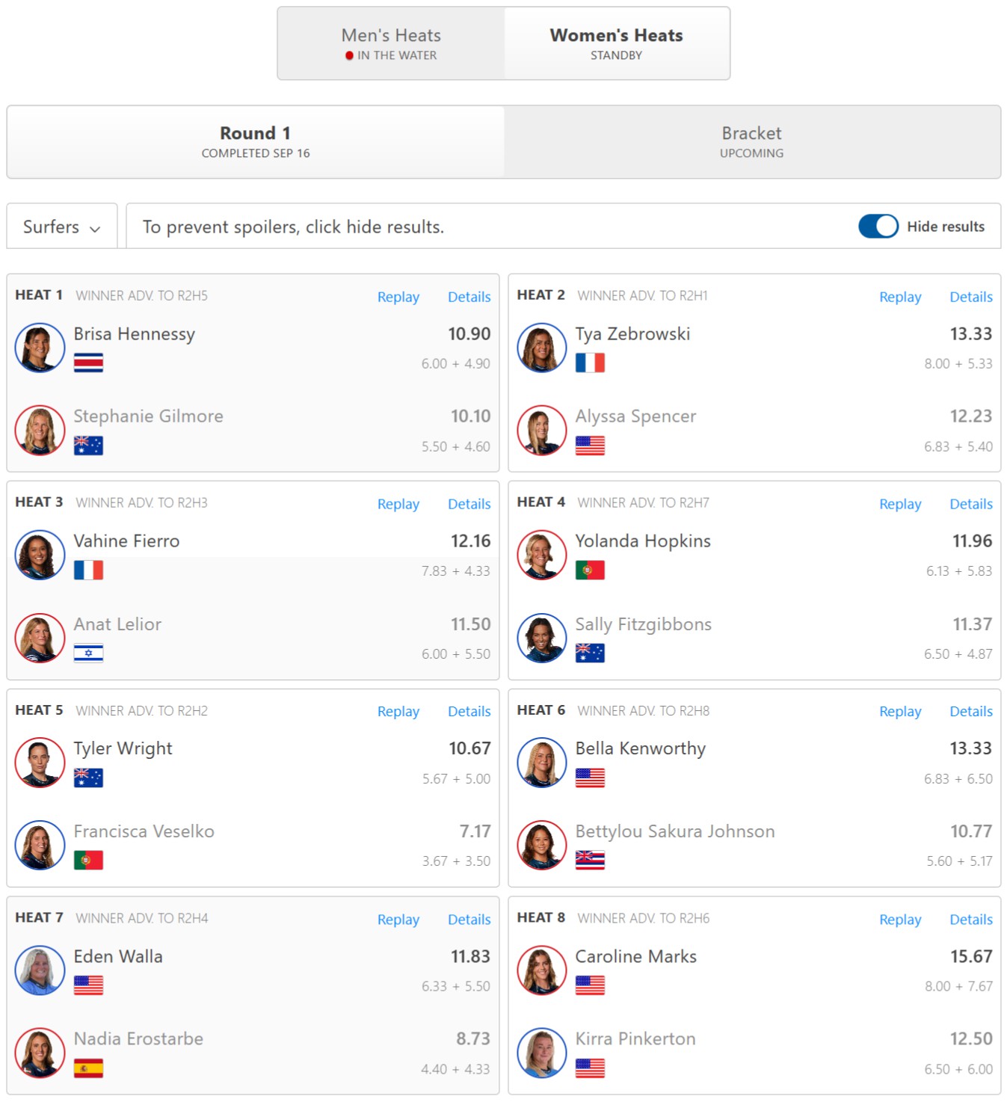Click Stephanie Gilmore's name
1007x1102 pixels.
tap(148, 416)
